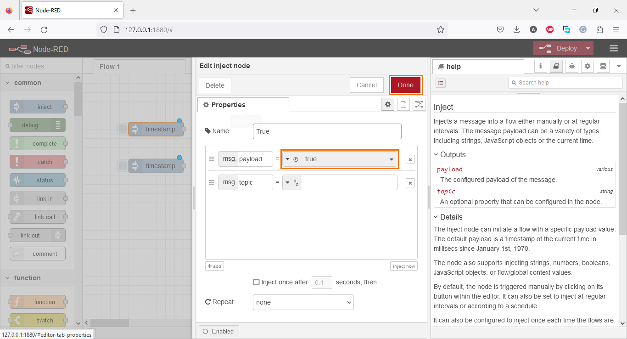Click the add property button
Image resolution: width=627 pixels, height=339 pixels.
214,266
